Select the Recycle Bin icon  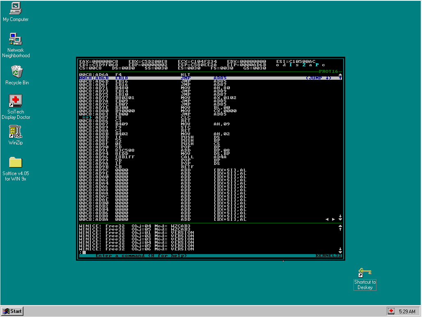17,72
